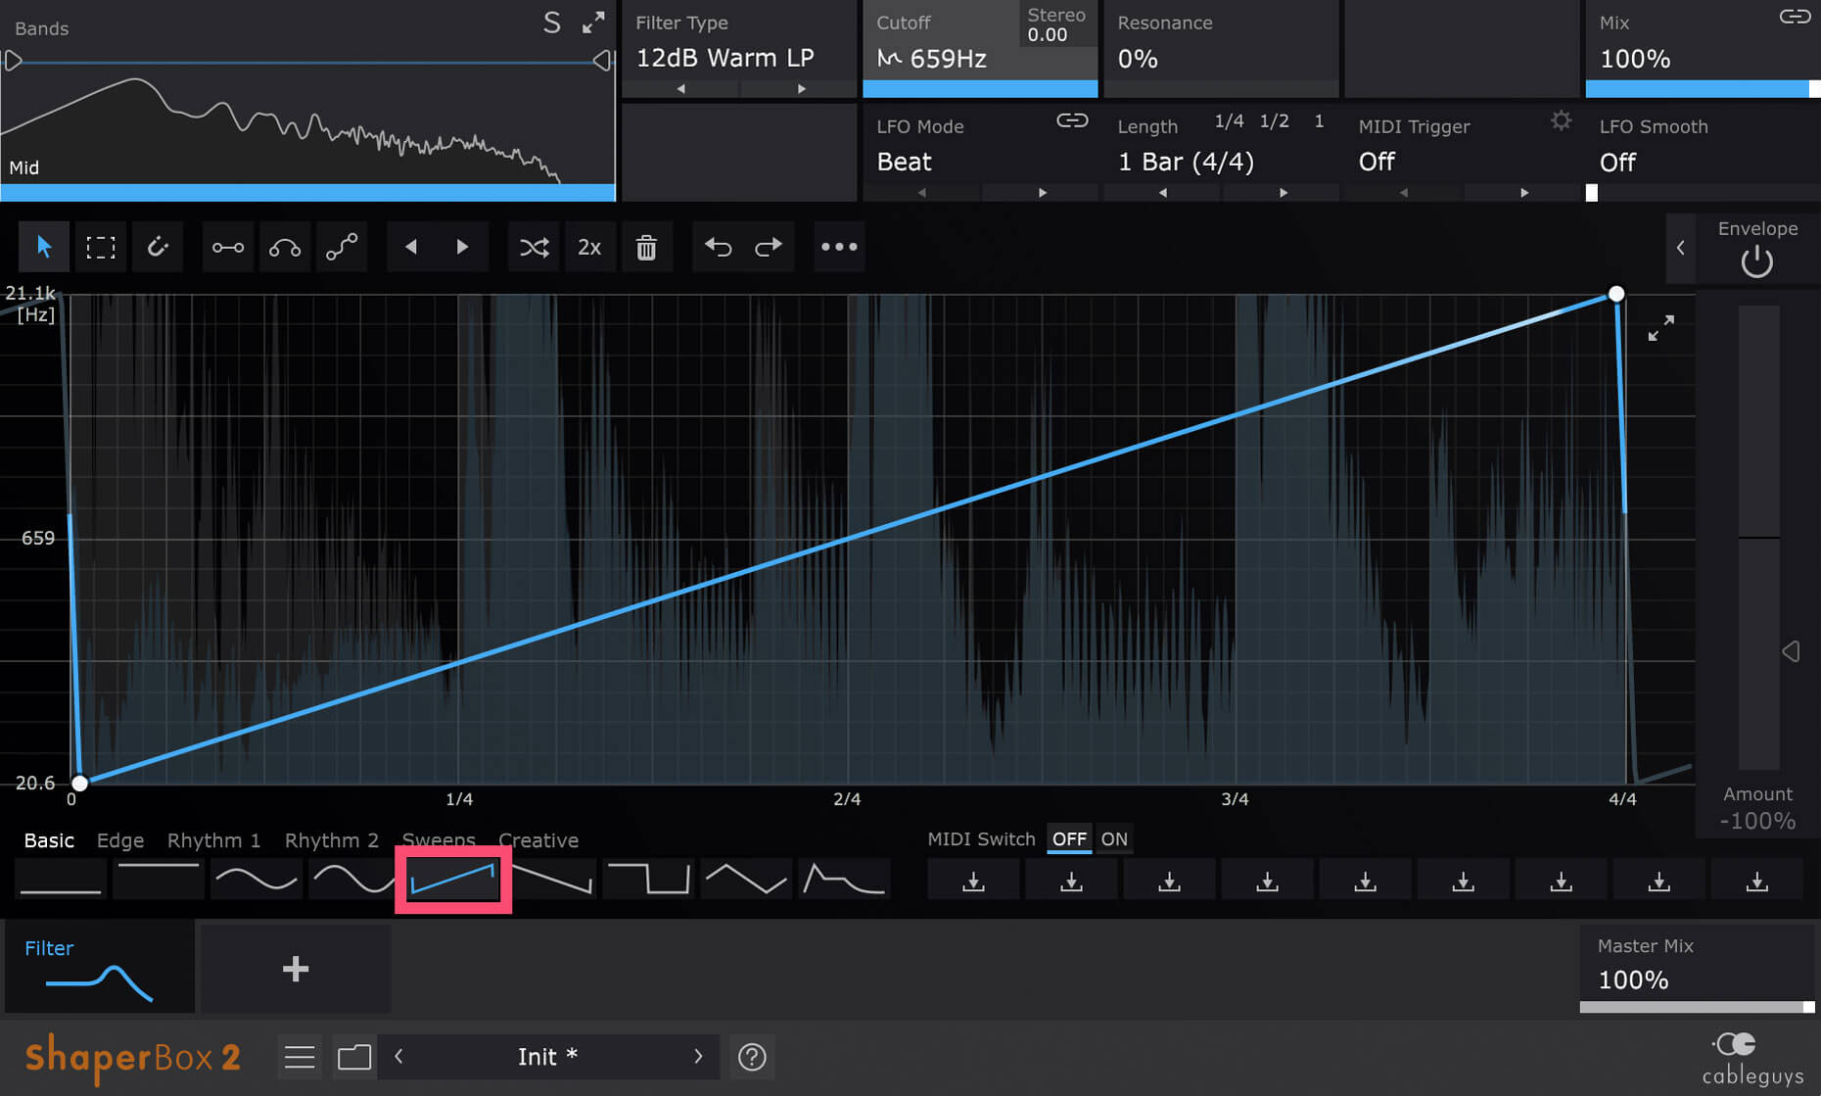Select the triangle waveform preset
Image resolution: width=1821 pixels, height=1096 pixels.
(746, 879)
